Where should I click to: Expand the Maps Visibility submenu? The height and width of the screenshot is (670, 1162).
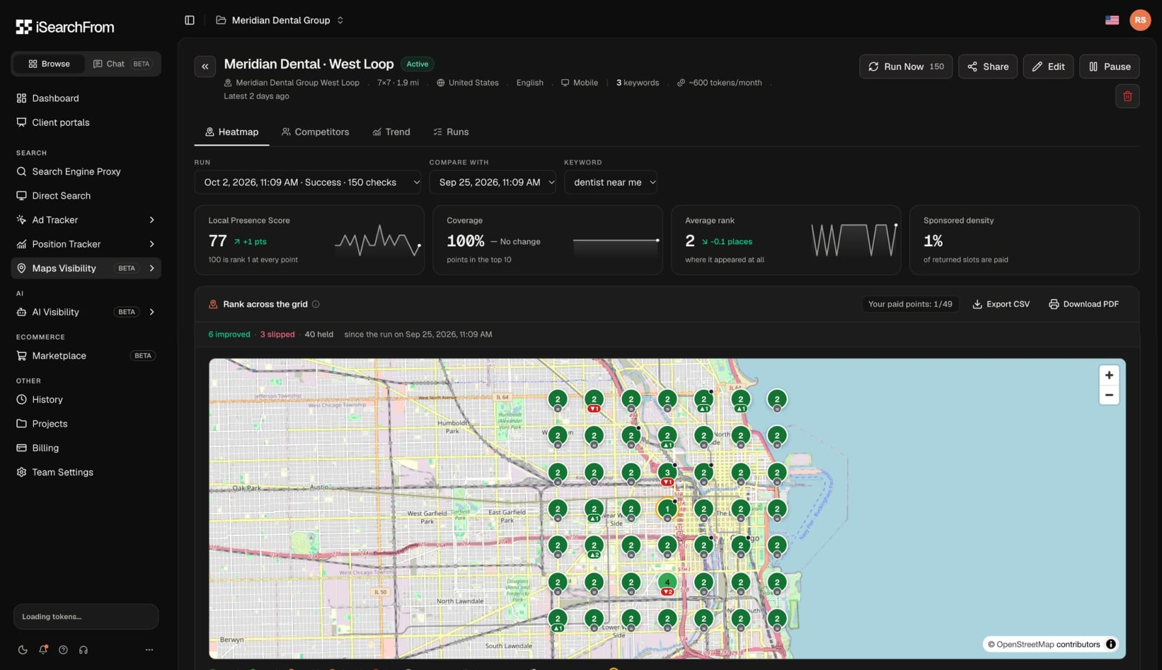tap(151, 268)
